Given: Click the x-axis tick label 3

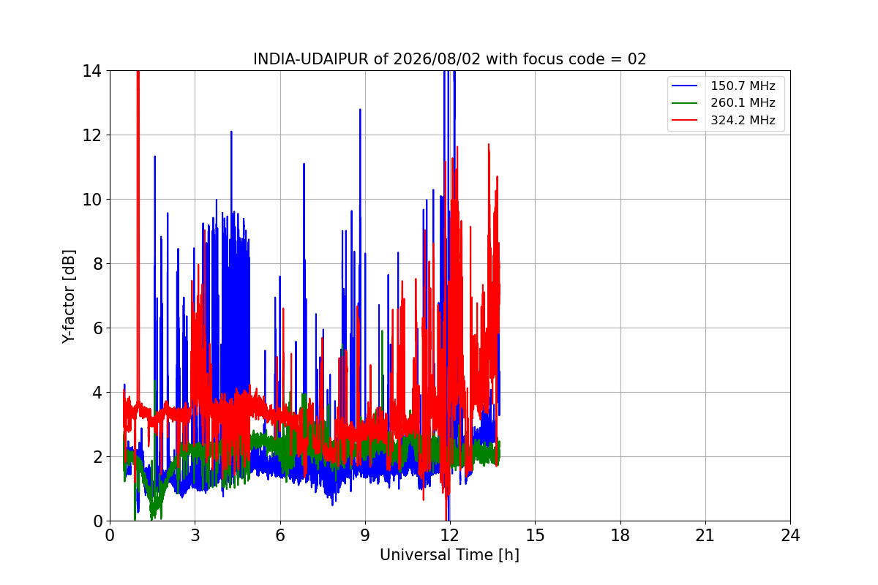Looking at the screenshot, I should 195,535.
